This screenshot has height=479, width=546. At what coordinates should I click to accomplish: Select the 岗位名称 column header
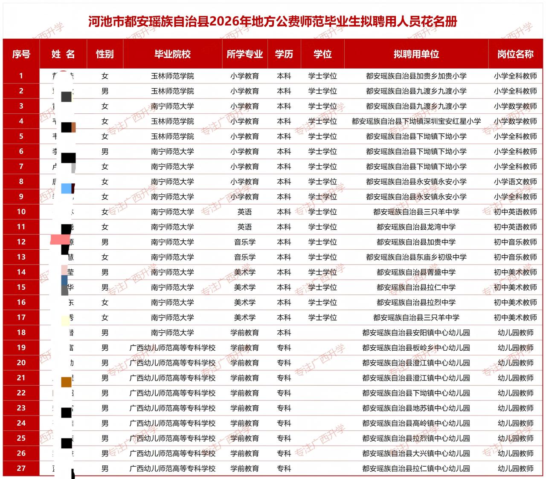coord(515,54)
